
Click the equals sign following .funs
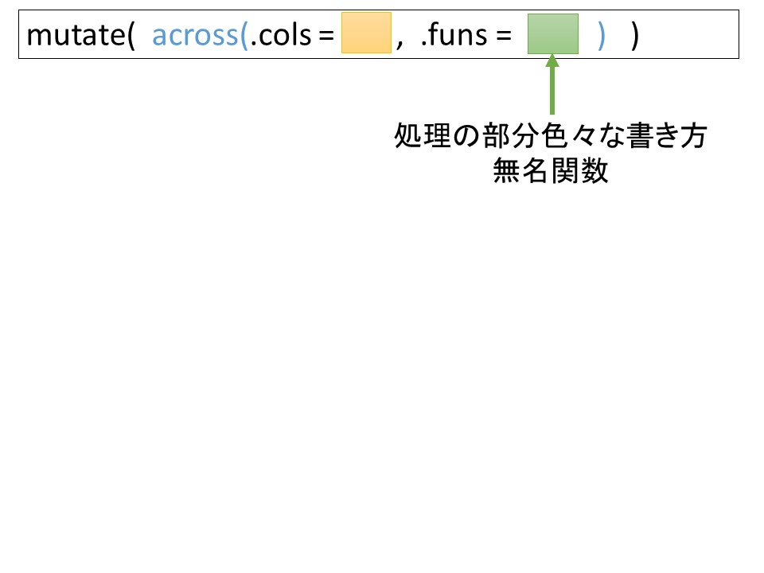(503, 37)
